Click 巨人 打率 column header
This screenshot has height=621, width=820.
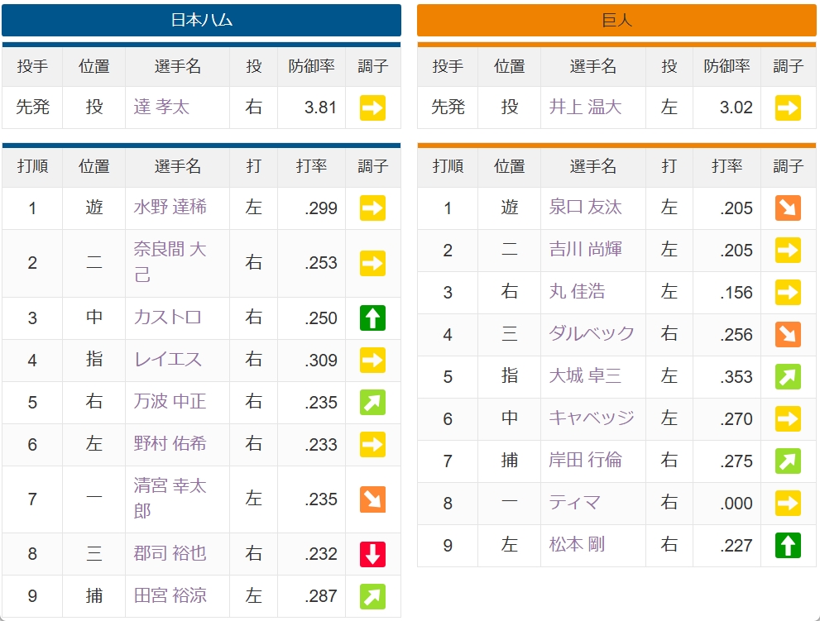click(727, 166)
